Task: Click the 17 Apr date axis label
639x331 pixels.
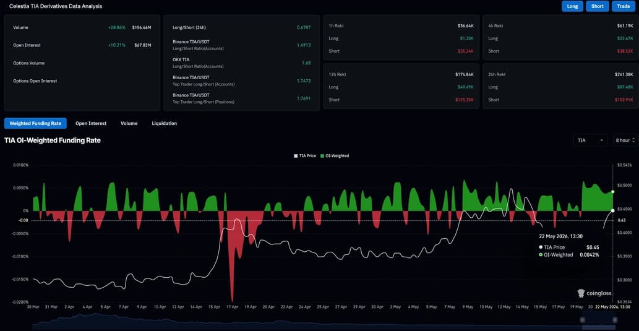Action: (233, 306)
